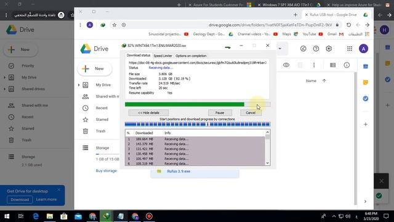The image size is (394, 222).
Task: Click Pause in the download dialog
Action: (220, 113)
